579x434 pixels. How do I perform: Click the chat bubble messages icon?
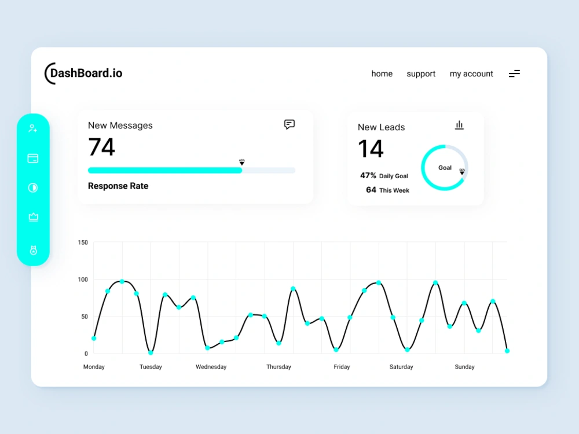289,124
